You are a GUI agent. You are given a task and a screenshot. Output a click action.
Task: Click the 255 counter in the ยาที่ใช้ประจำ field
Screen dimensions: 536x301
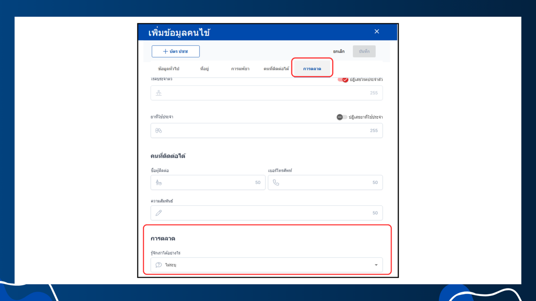(374, 130)
